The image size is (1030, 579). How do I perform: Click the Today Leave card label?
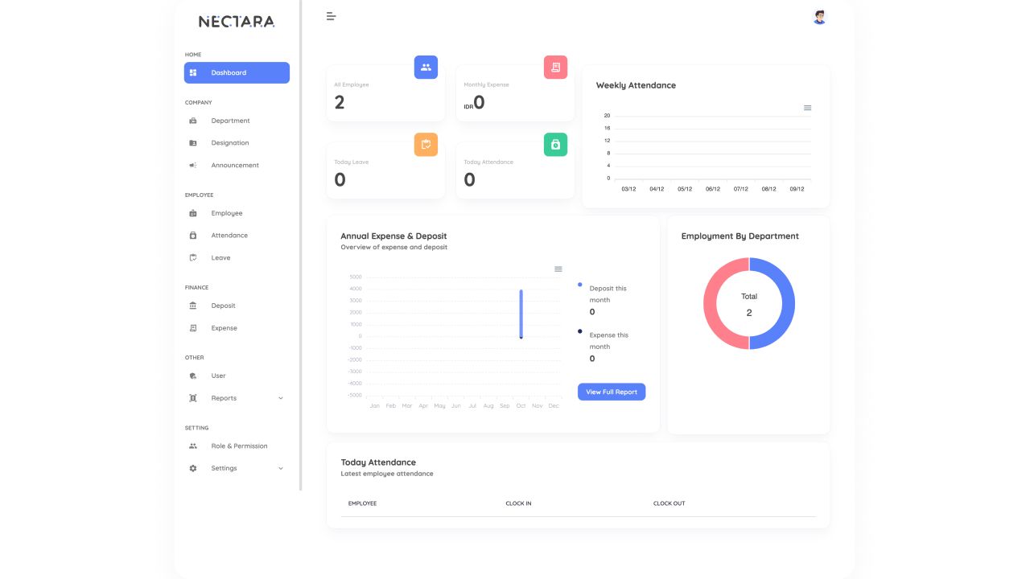click(352, 162)
